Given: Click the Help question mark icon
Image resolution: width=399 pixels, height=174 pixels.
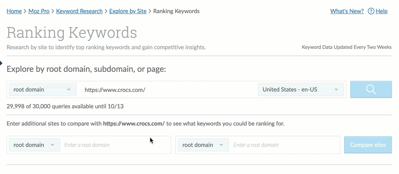Looking at the screenshot, I should tap(371, 11).
